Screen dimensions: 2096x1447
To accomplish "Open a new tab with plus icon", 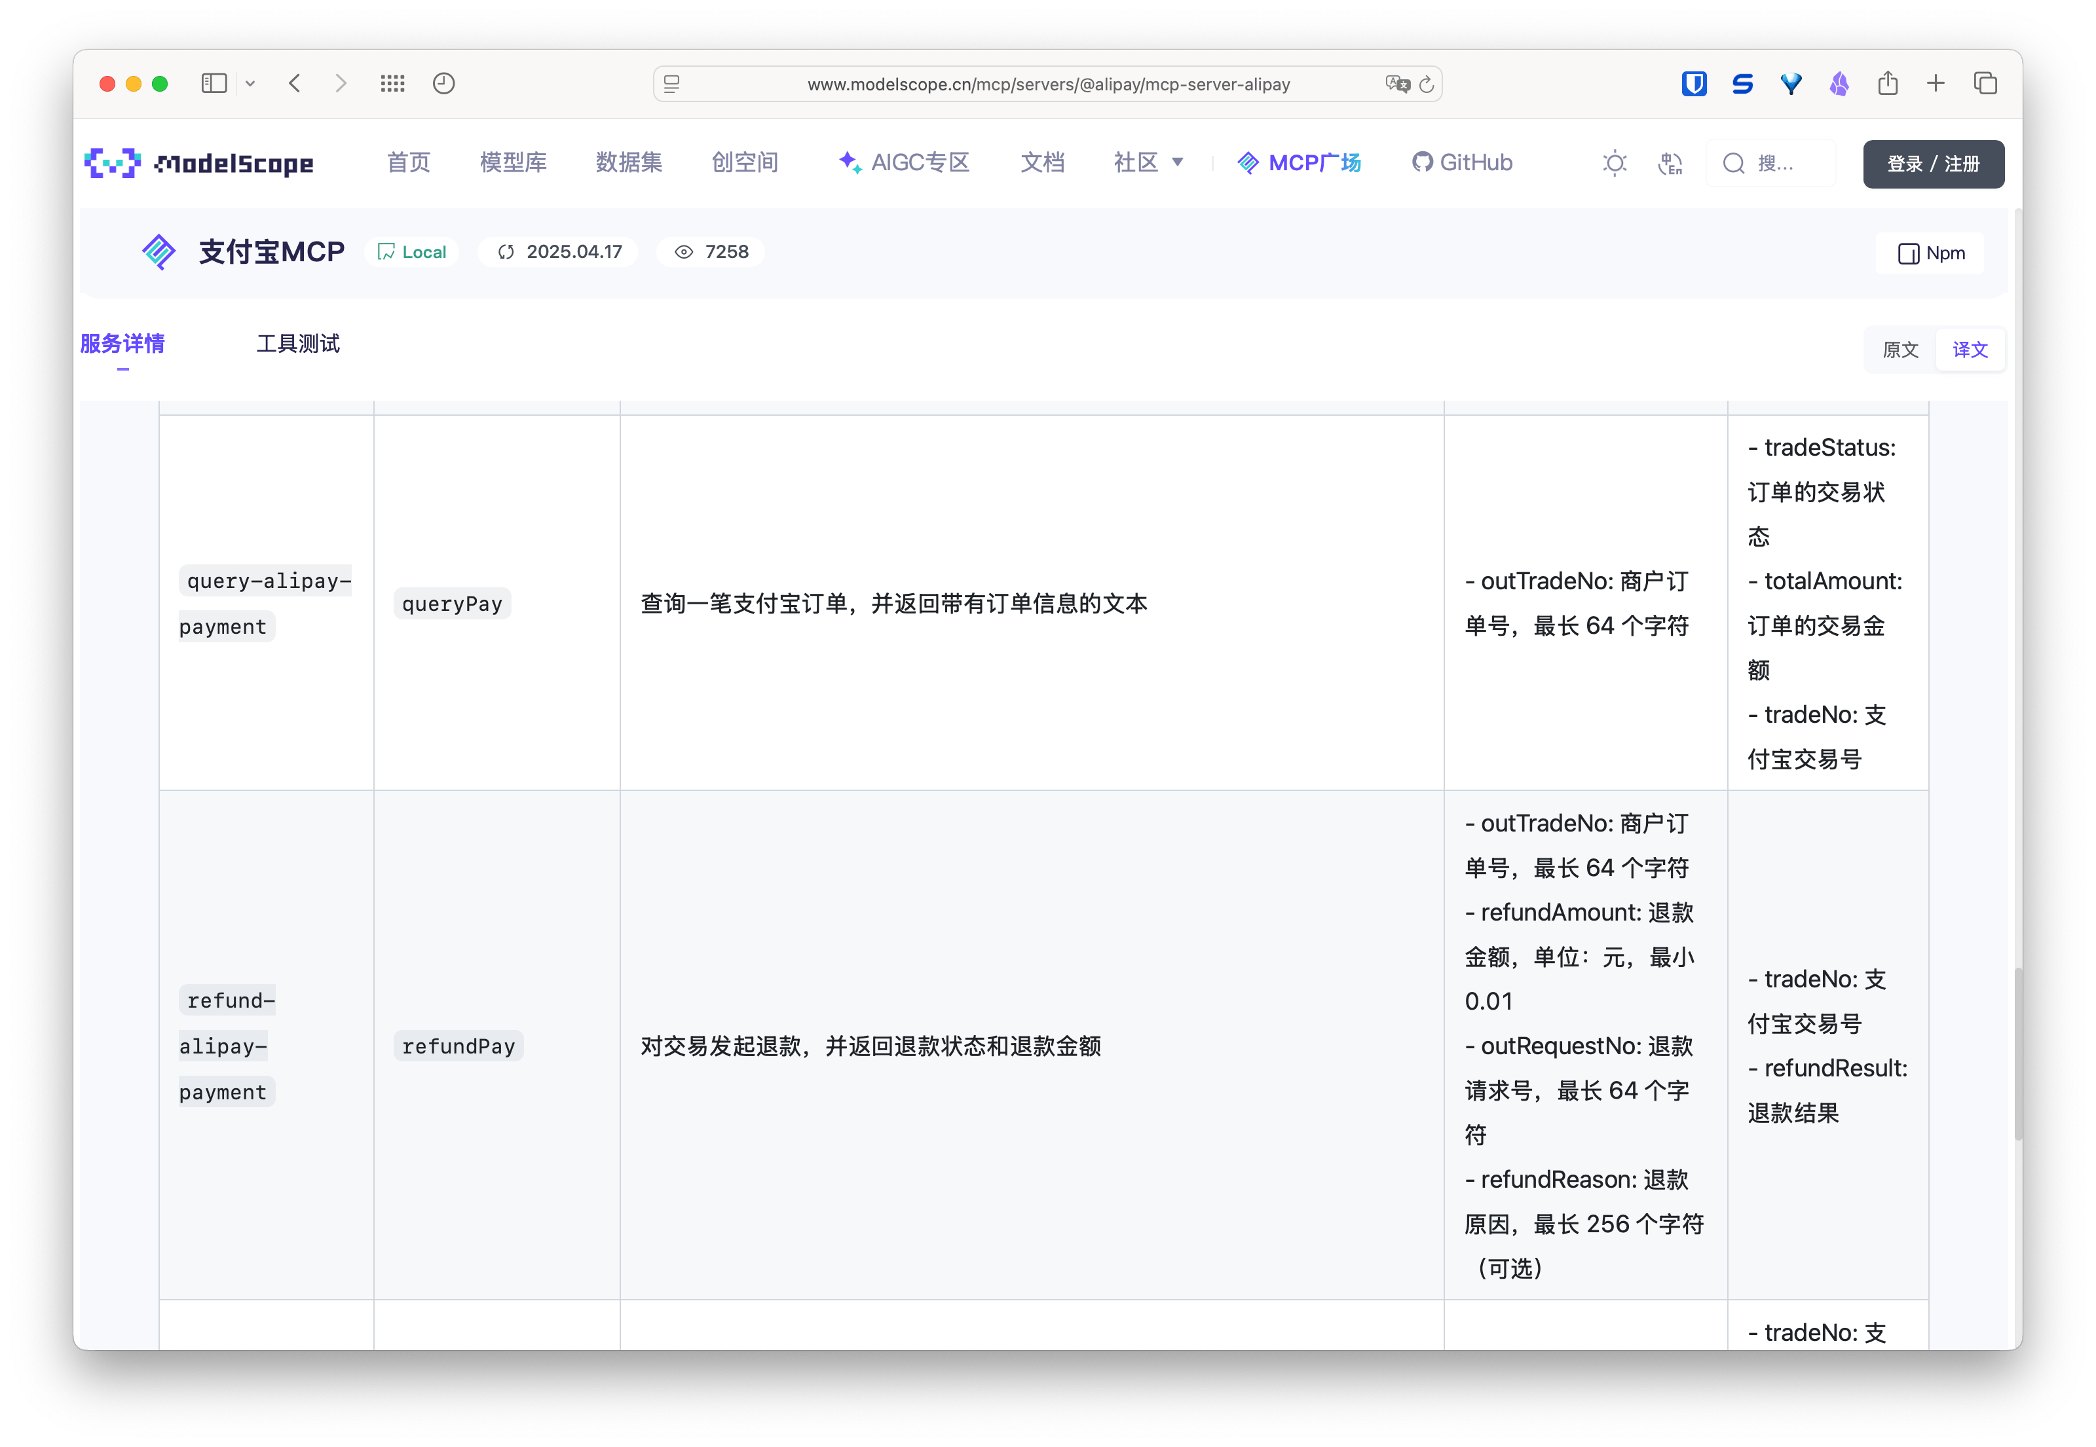I will tap(1936, 83).
